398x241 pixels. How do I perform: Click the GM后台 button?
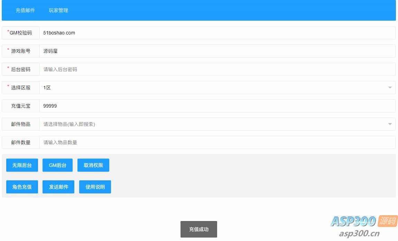58,165
